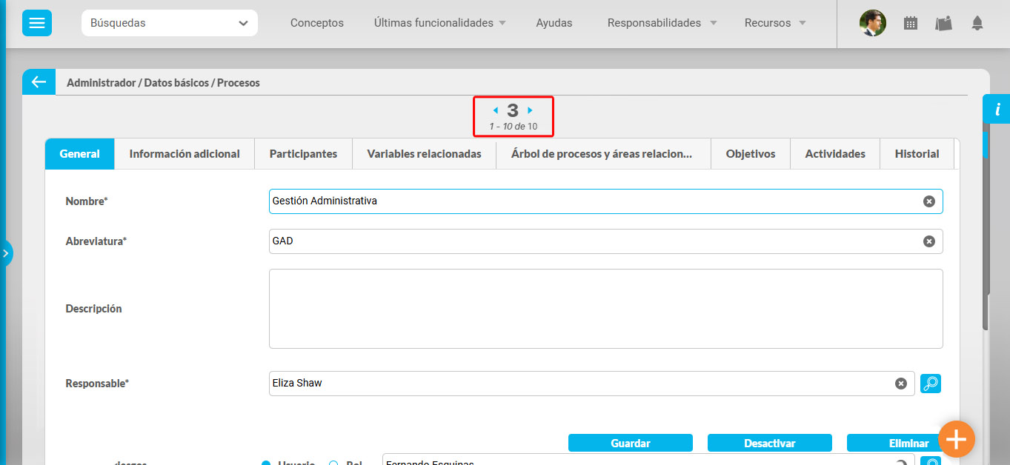The width and height of the screenshot is (1010, 465).
Task: Open the pinned notes icon
Action: click(x=943, y=23)
